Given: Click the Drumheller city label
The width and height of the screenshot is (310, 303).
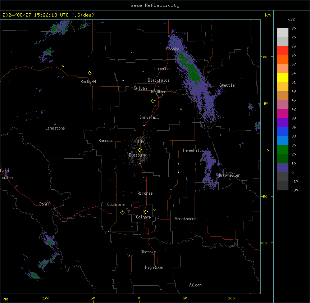Looking at the screenshot, I should click(229, 175).
